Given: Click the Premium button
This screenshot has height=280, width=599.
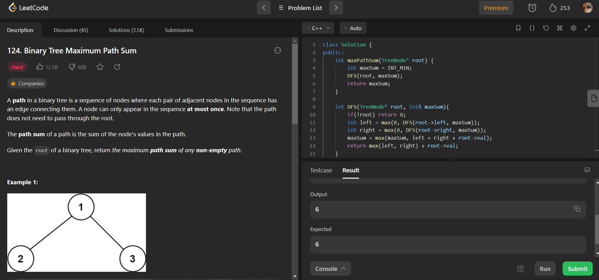Looking at the screenshot, I should [x=496, y=7].
